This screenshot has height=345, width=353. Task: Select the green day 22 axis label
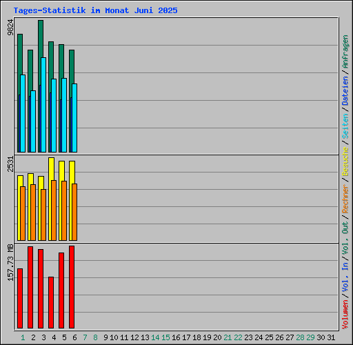point(238,337)
